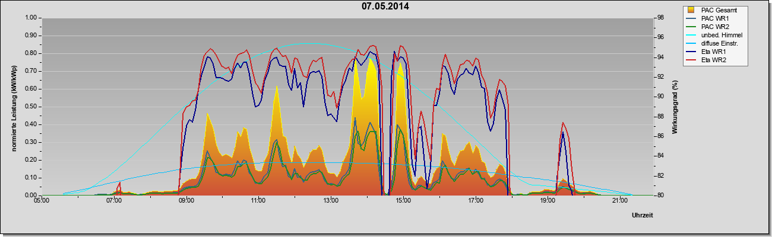Click the 09:00 time axis label
The width and height of the screenshot is (772, 237).
click(186, 202)
